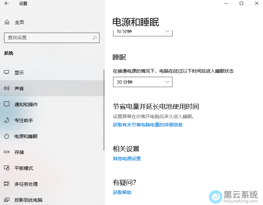The image size is (263, 205).
Task: Select 投影到此电脑 in the sidebar
Action: point(28,200)
